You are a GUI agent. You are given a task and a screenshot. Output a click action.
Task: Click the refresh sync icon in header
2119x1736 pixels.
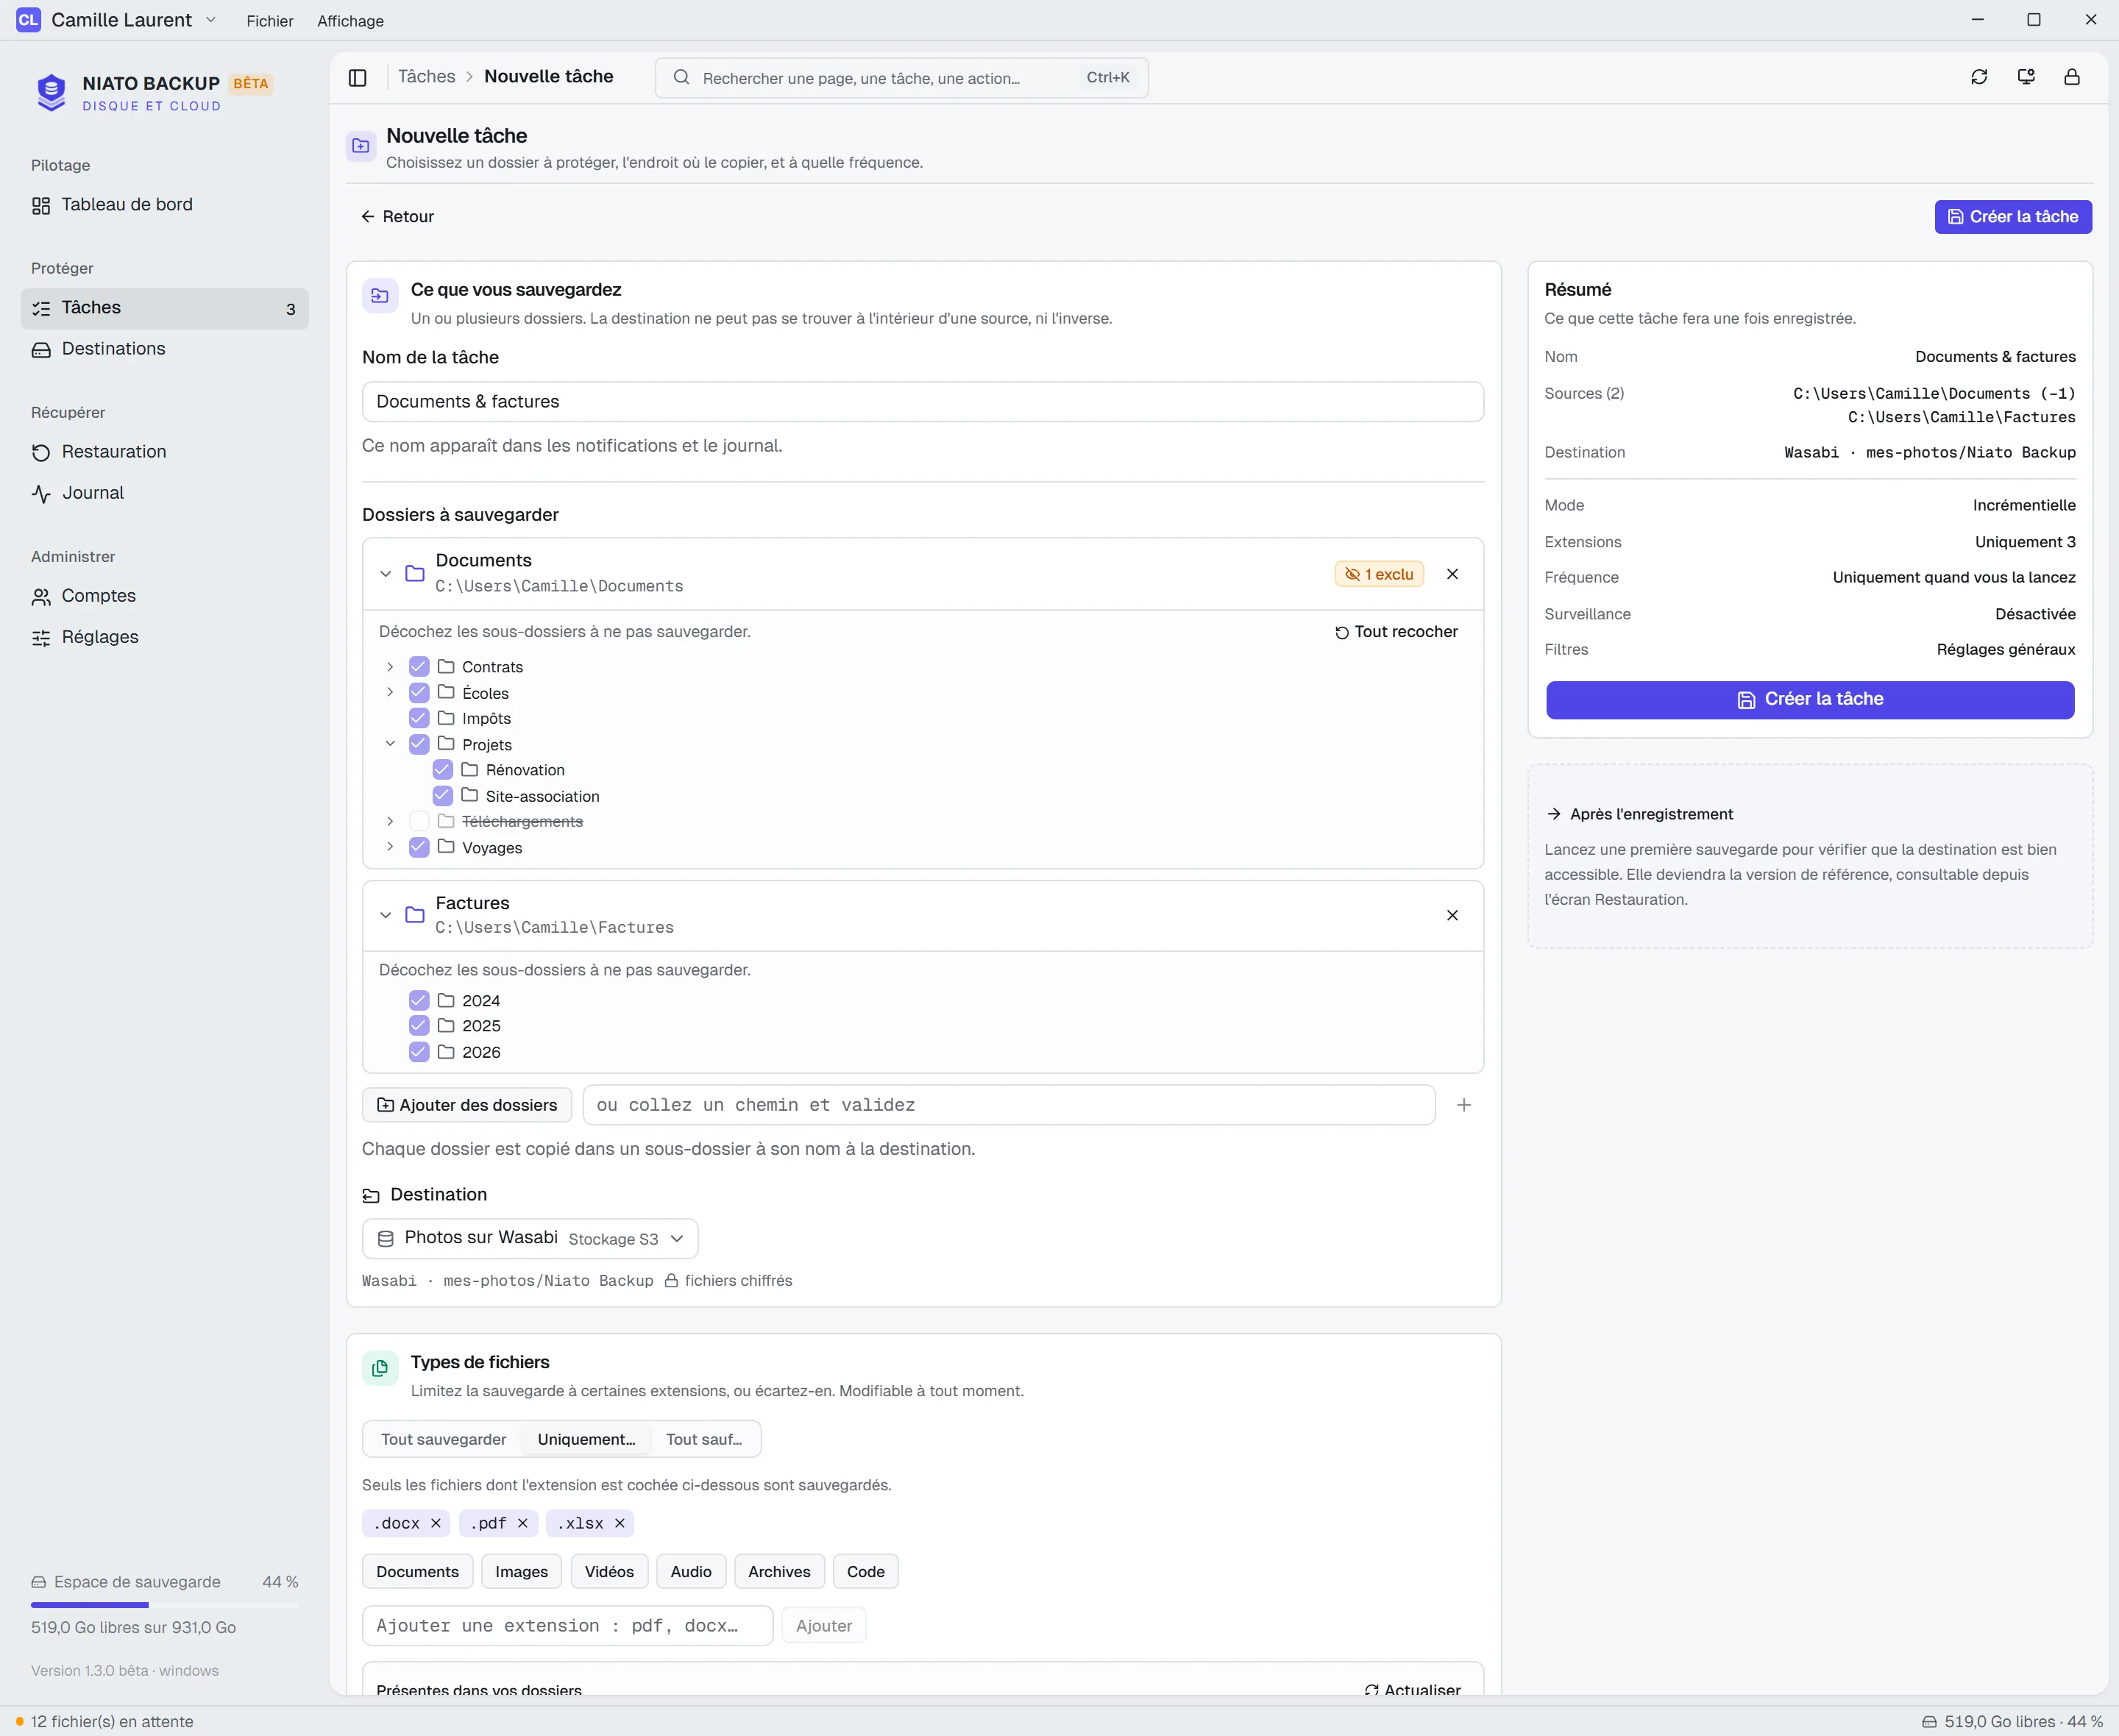[1979, 77]
